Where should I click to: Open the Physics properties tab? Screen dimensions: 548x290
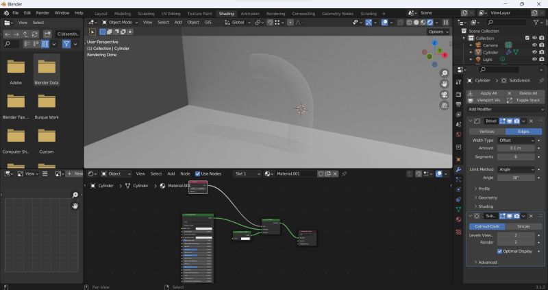(x=458, y=189)
